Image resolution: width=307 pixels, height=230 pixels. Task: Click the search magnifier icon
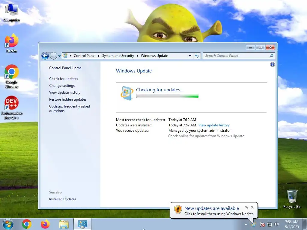[271, 56]
